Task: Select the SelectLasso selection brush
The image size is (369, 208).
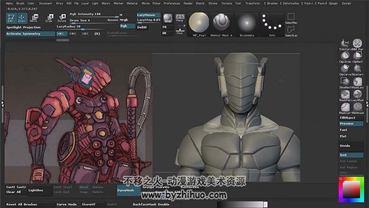Action: pyautogui.click(x=291, y=31)
